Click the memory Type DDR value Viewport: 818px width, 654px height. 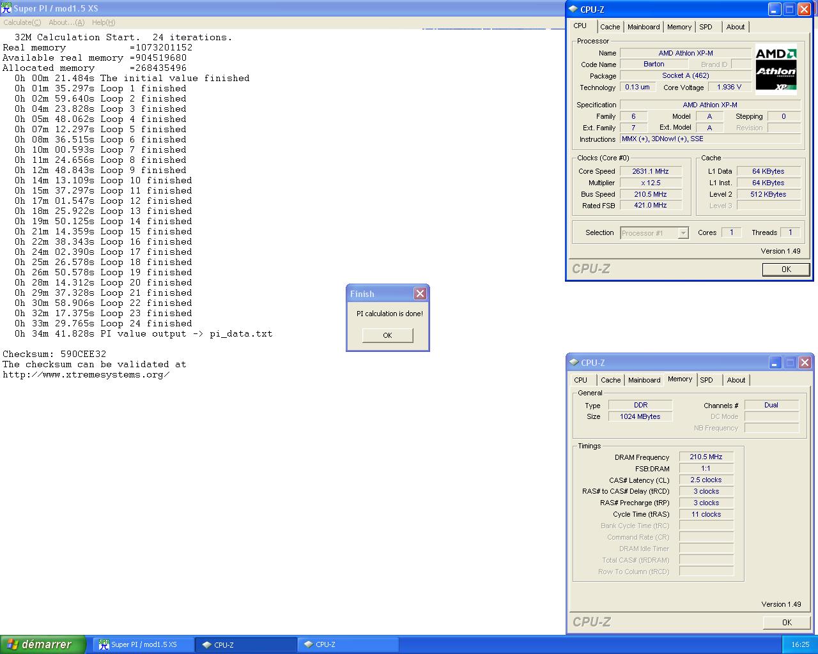click(x=640, y=405)
